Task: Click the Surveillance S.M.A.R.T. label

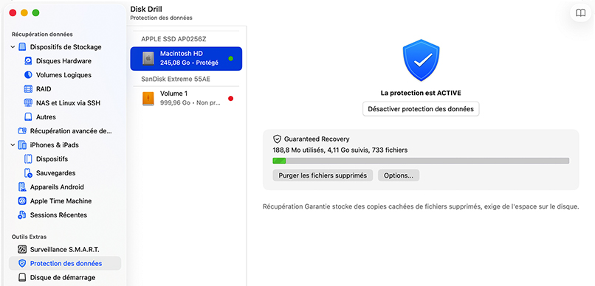Action: coord(64,250)
